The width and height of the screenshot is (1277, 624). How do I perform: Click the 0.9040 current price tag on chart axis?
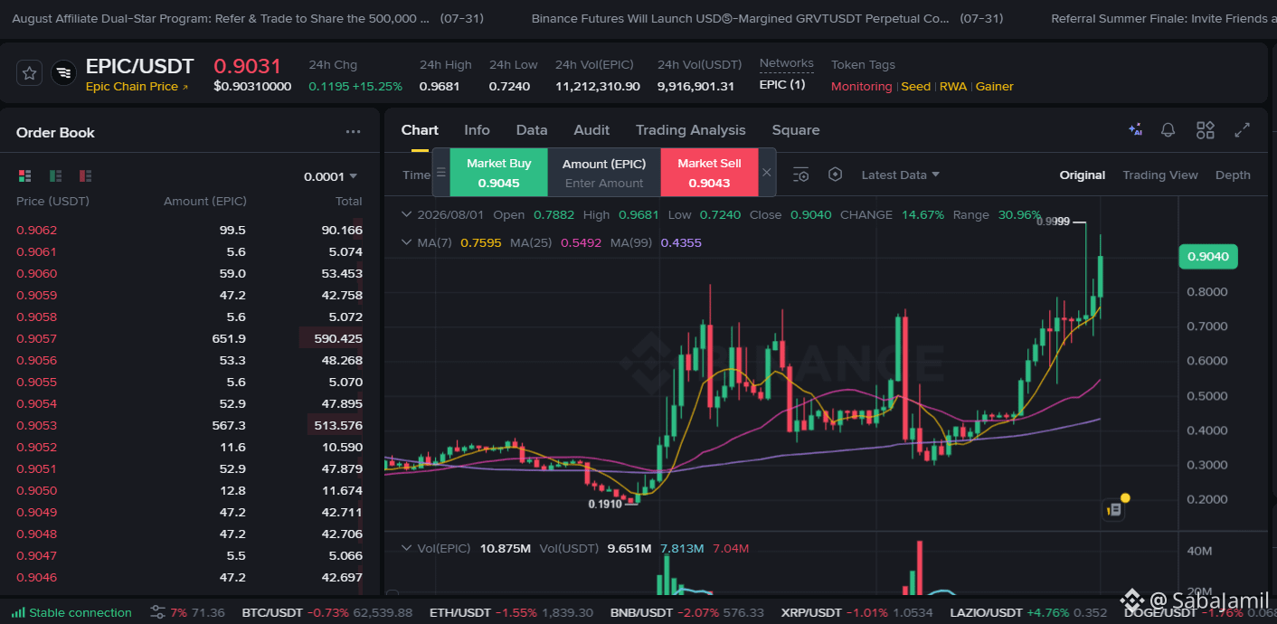click(1207, 257)
